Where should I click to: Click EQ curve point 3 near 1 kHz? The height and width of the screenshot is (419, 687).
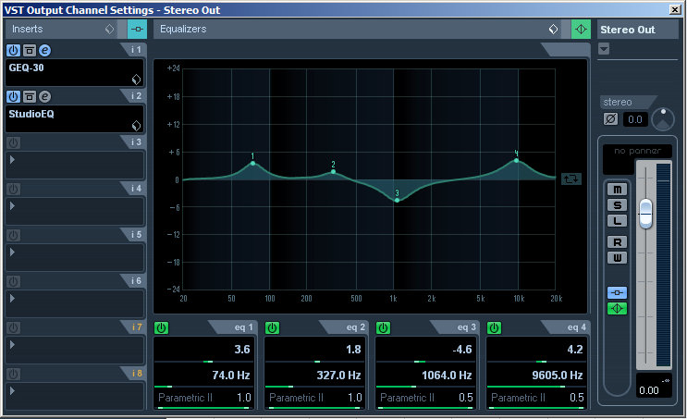point(397,201)
